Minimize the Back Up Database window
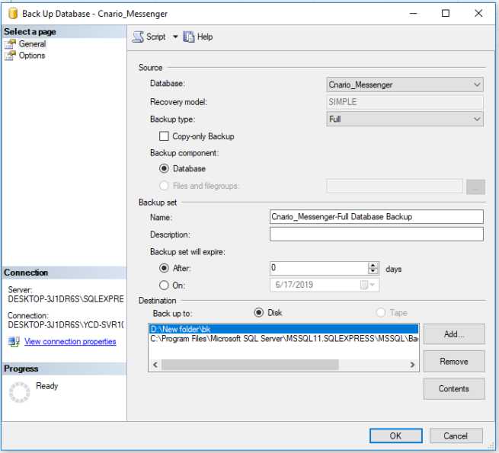The width and height of the screenshot is (499, 453). (x=413, y=14)
